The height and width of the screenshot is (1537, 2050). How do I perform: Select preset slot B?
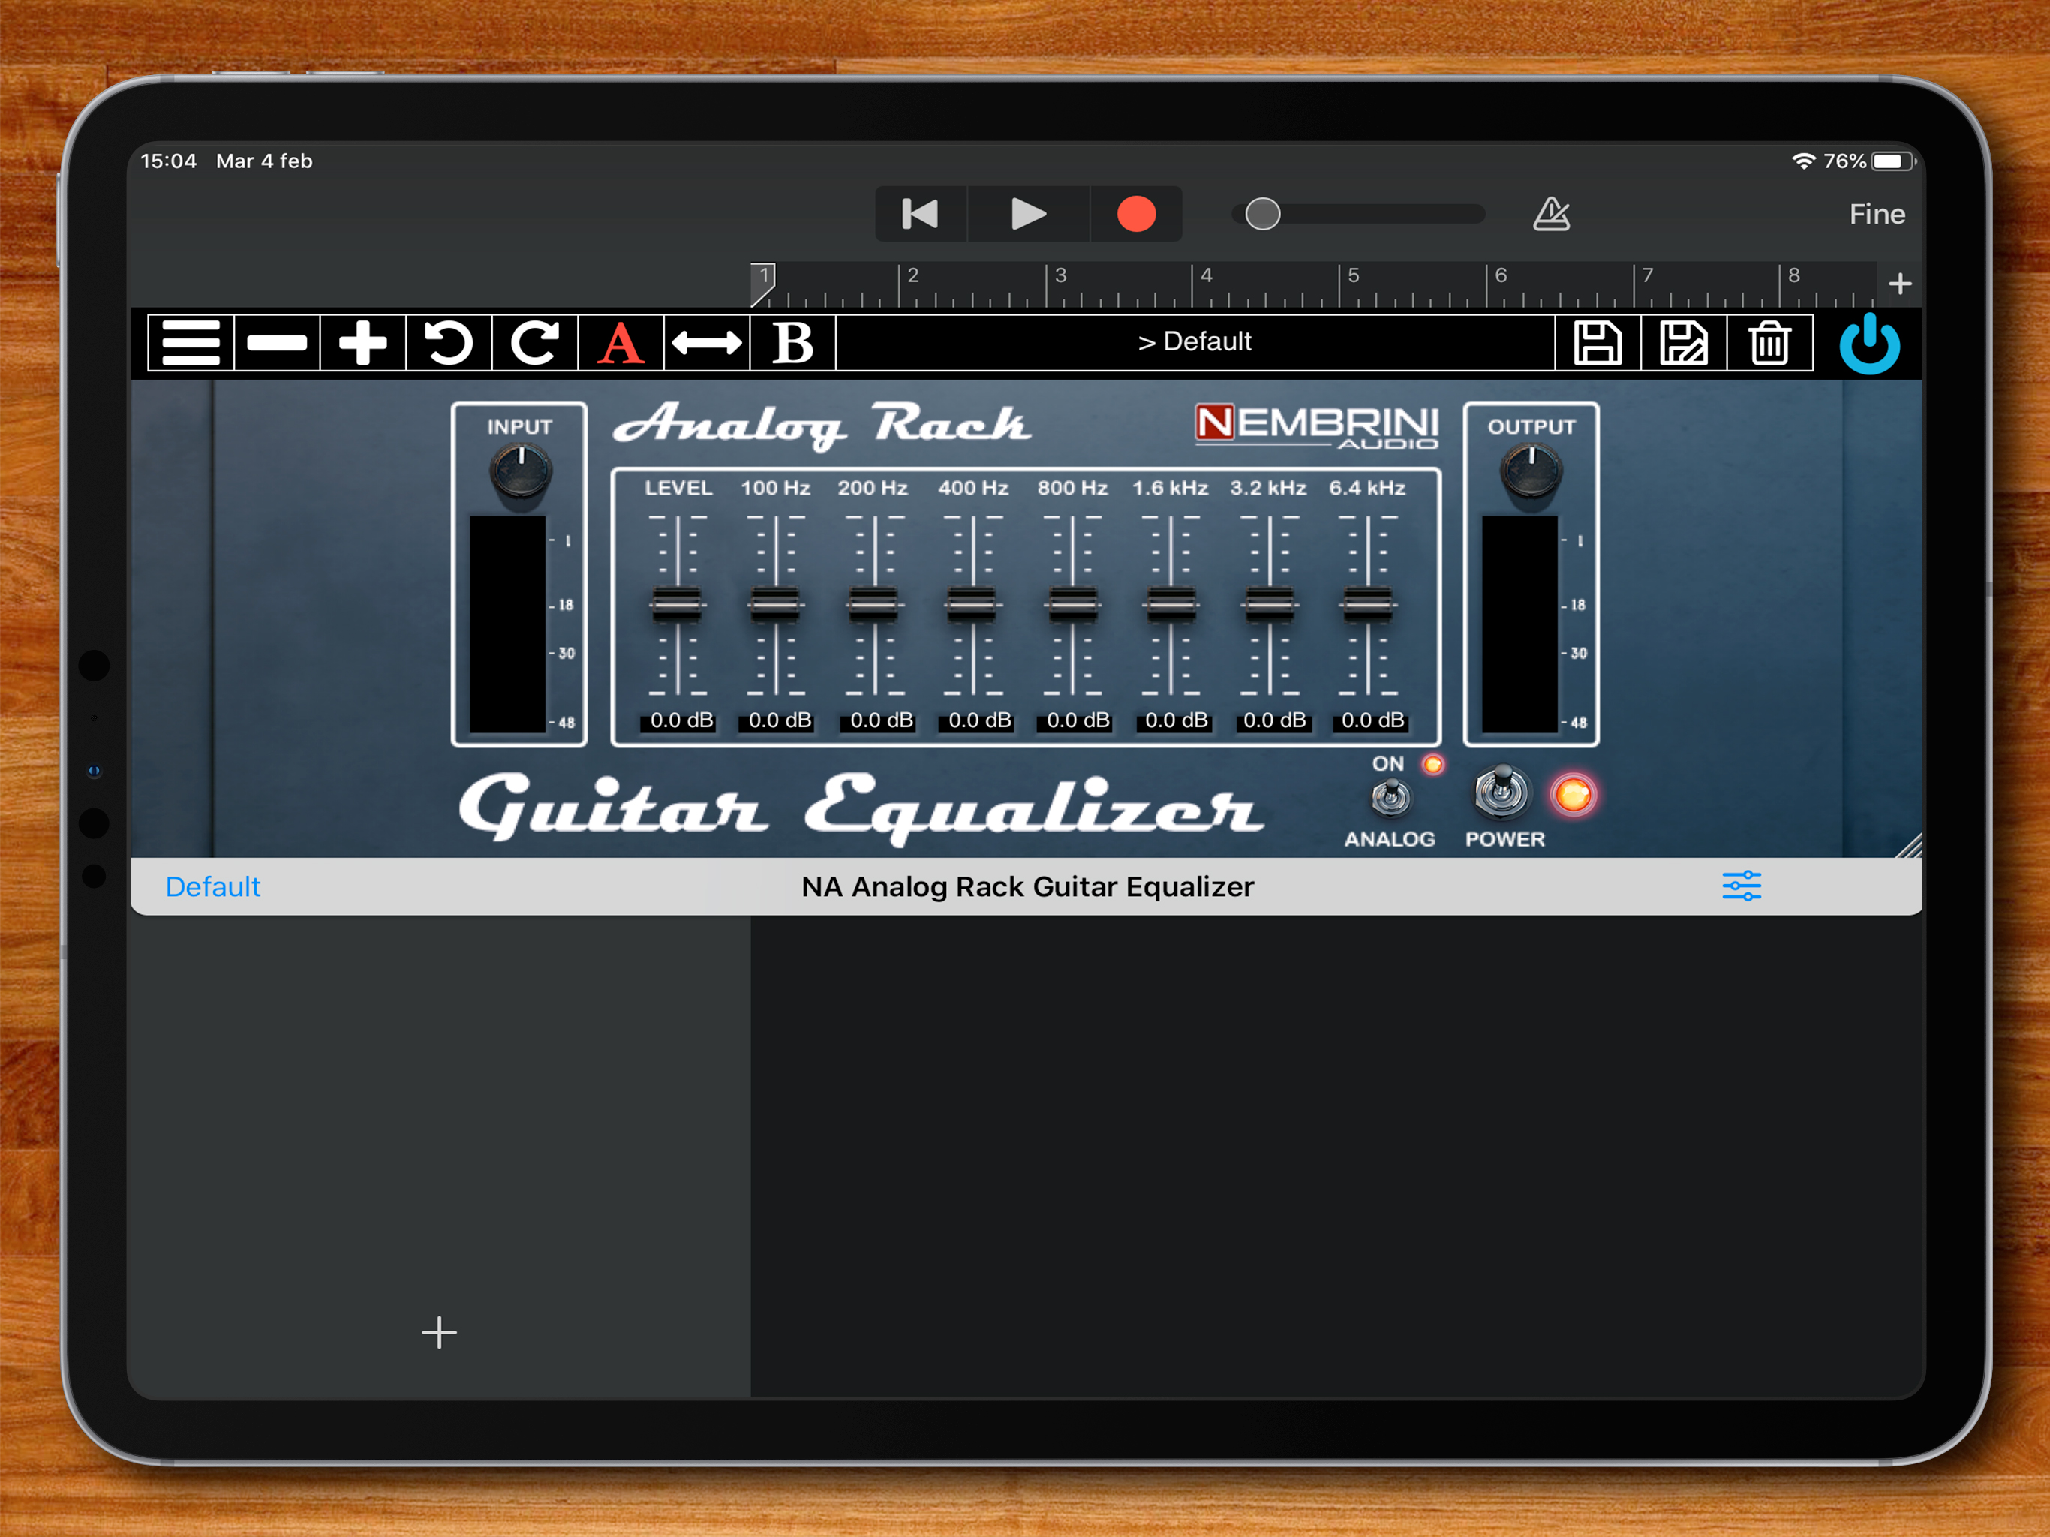coord(792,343)
